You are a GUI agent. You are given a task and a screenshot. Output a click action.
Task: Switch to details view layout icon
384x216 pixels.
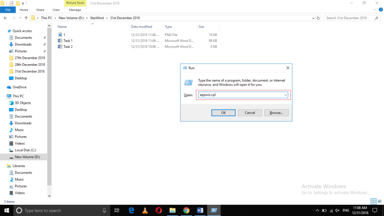(x=374, y=201)
